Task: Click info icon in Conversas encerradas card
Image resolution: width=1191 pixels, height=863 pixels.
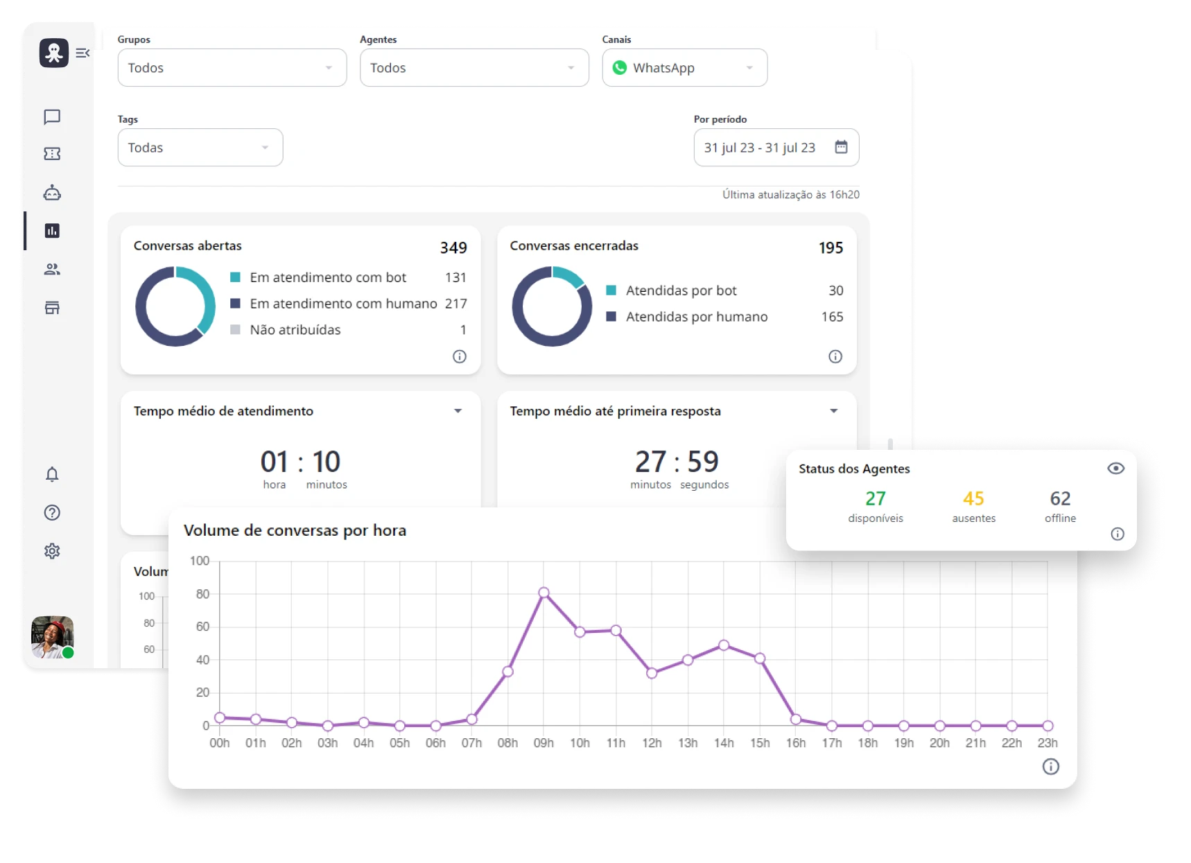Action: pos(835,356)
